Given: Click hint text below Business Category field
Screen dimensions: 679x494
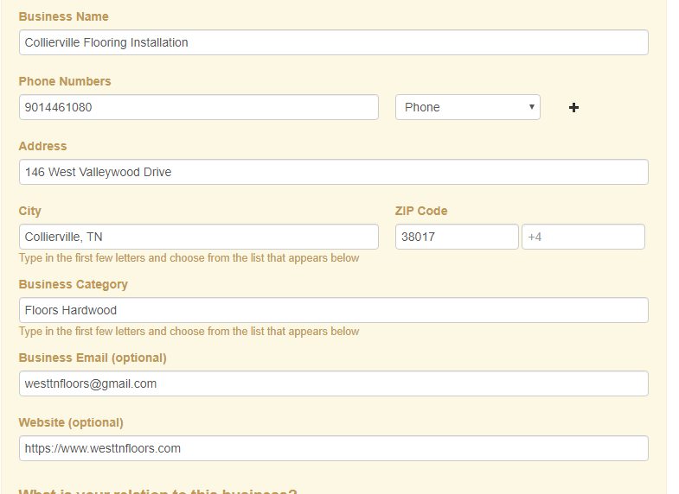Looking at the screenshot, I should (189, 332).
